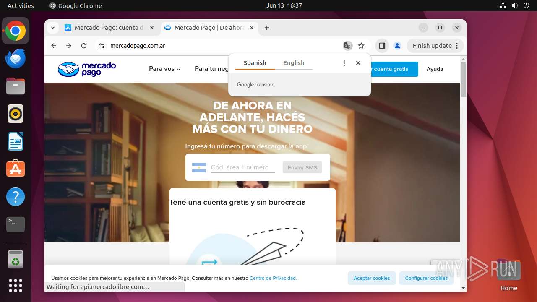Open Trash from dock

point(16,259)
